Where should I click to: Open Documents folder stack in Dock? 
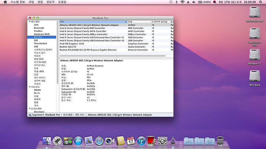click(x=199, y=141)
